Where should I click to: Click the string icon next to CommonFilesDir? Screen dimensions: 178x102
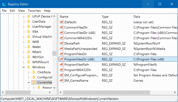[x=62, y=27]
